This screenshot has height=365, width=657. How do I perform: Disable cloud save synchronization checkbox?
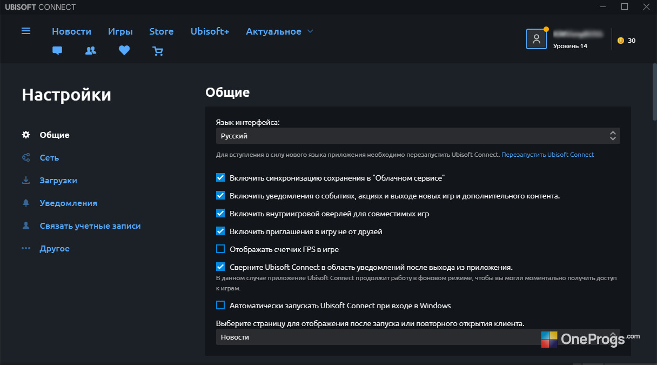(220, 177)
